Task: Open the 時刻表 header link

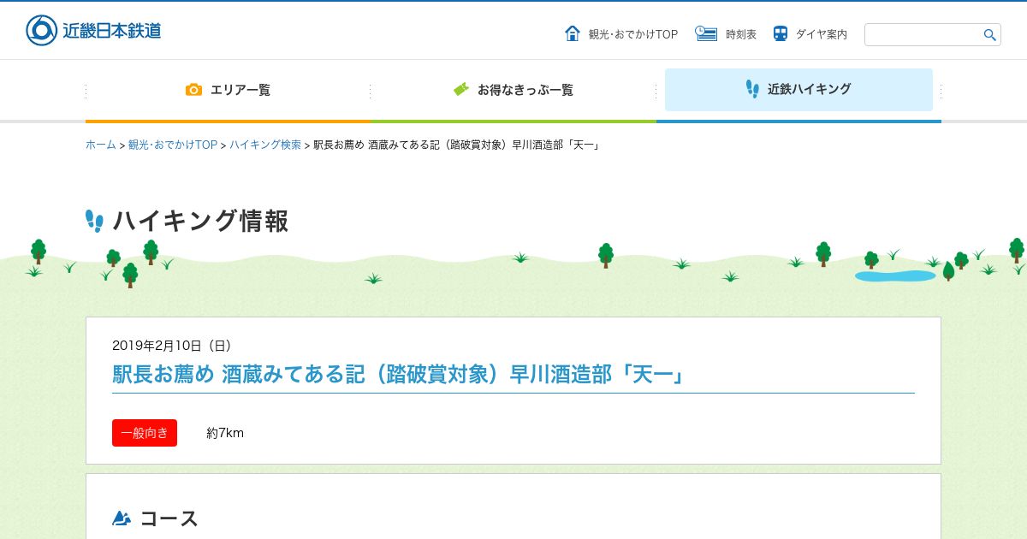Action: coord(741,34)
